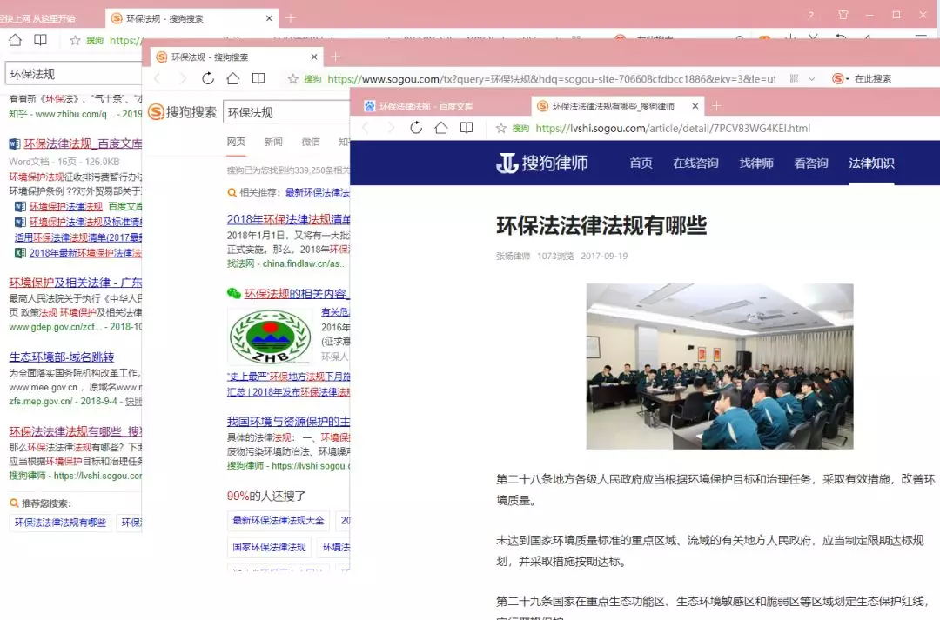The height and width of the screenshot is (620, 940).
Task: Click the QR code icon in the address bar
Action: [794, 77]
